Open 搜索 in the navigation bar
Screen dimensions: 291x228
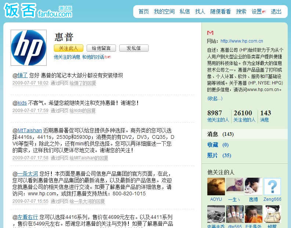(x=241, y=11)
